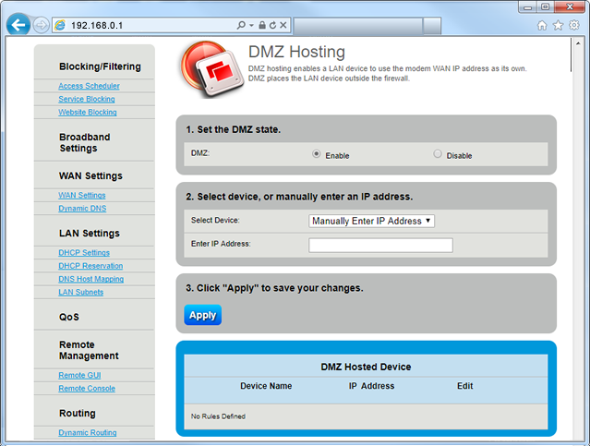Click the stop loading X icon
Image resolution: width=590 pixels, height=446 pixels.
coord(285,25)
